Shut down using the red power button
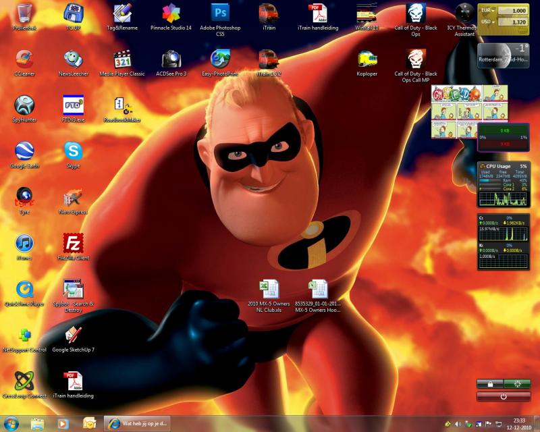The width and height of the screenshot is (540, 432). (x=504, y=396)
